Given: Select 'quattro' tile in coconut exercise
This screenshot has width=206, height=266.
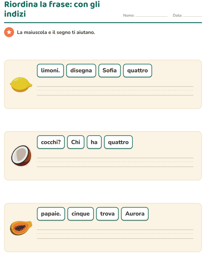Looking at the screenshot, I should (x=118, y=142).
